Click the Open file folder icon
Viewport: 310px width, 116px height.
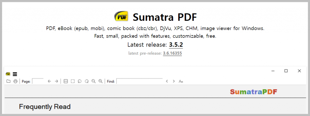[8, 81]
